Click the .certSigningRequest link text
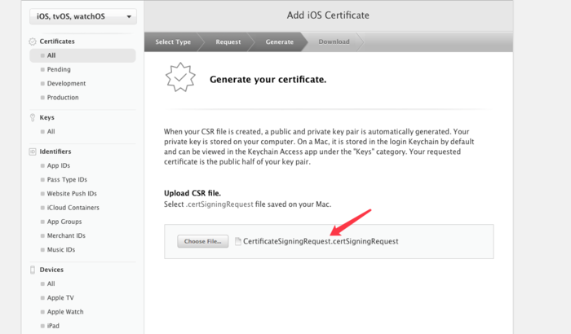This screenshot has height=334, width=571. pyautogui.click(x=219, y=204)
